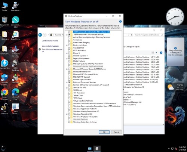Screen dimensions: 187x152
Task: Expand the Hyper-V feature tree node
Action: tap(67, 53)
